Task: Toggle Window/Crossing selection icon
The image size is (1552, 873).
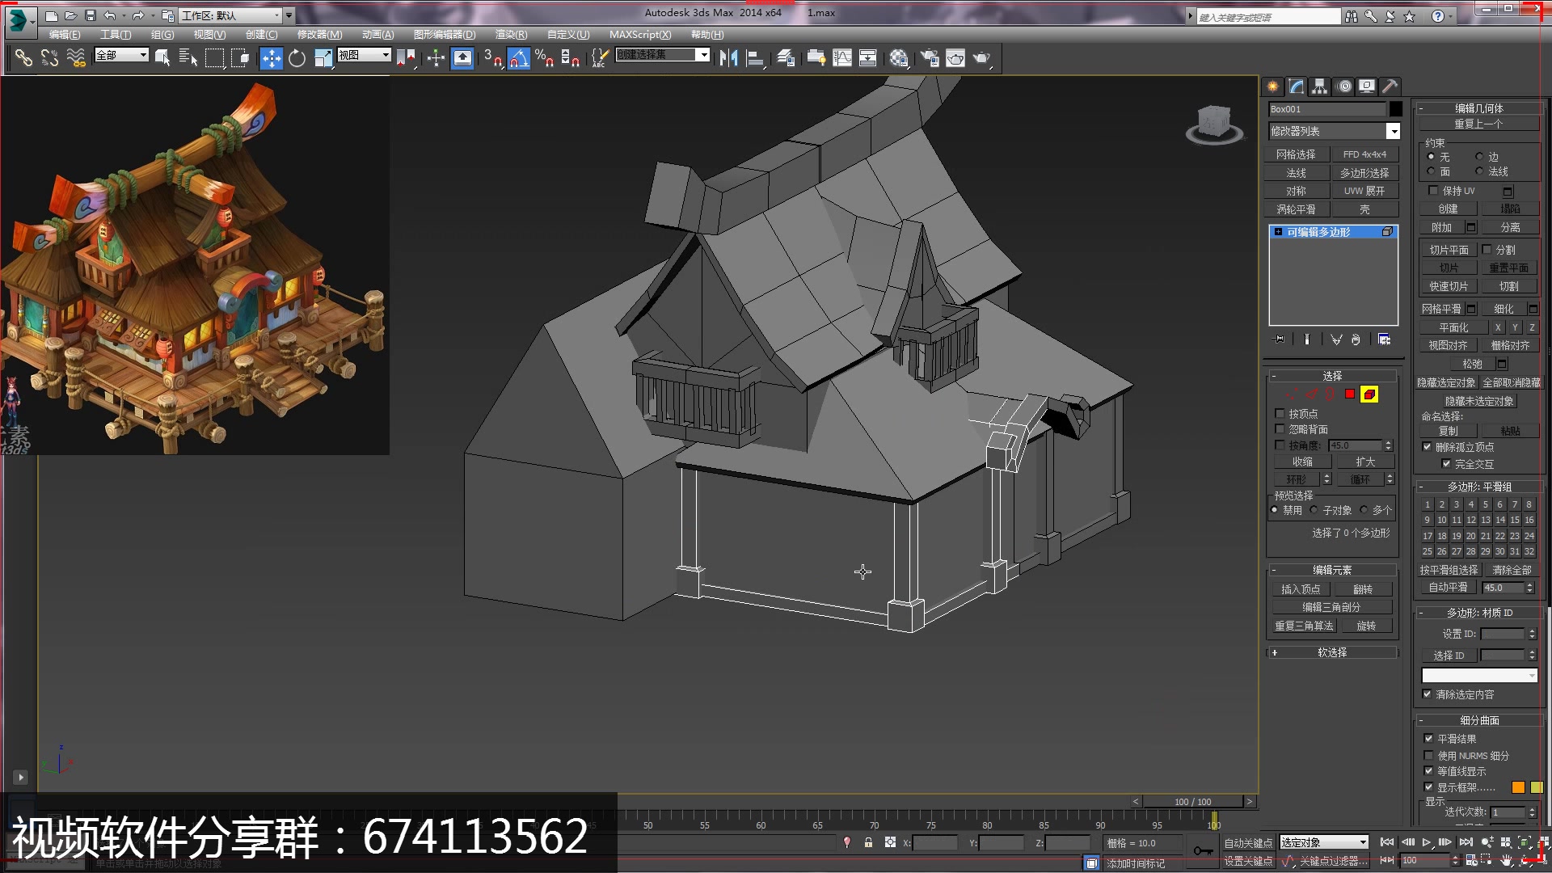Action: 240,57
